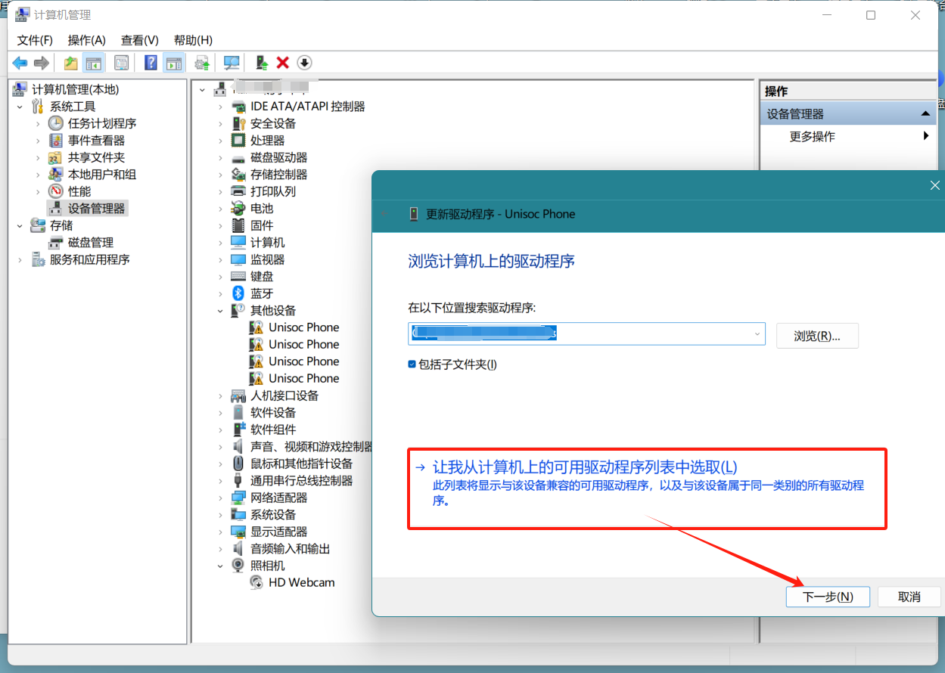Expand the 网络适配器 category
Viewport: 945px width, 673px height.
tap(220, 498)
